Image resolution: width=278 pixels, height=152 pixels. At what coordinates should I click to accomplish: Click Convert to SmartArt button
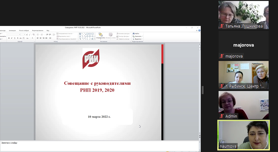click(x=67, y=39)
